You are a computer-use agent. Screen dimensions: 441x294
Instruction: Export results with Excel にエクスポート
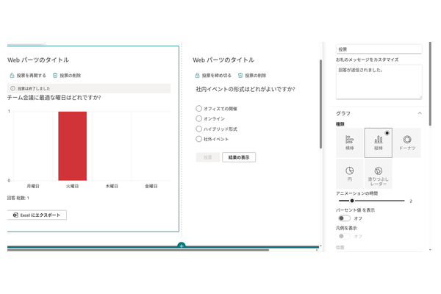pos(37,215)
